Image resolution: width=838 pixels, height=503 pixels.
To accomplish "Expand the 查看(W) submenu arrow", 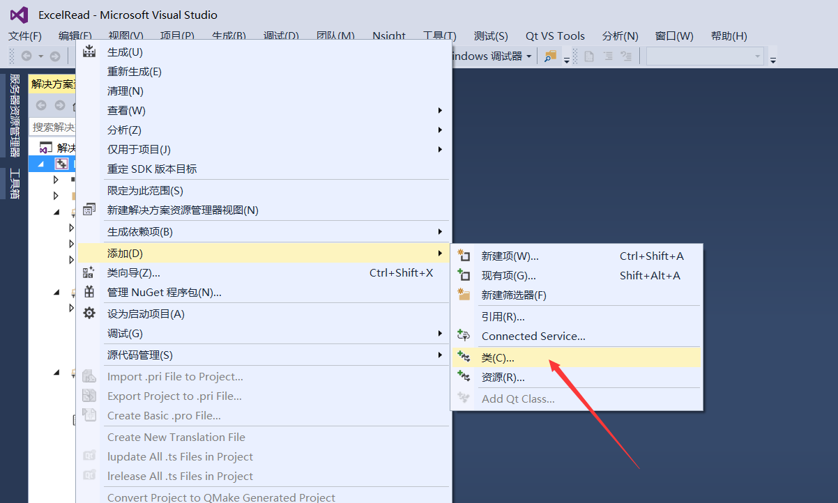I will (440, 110).
